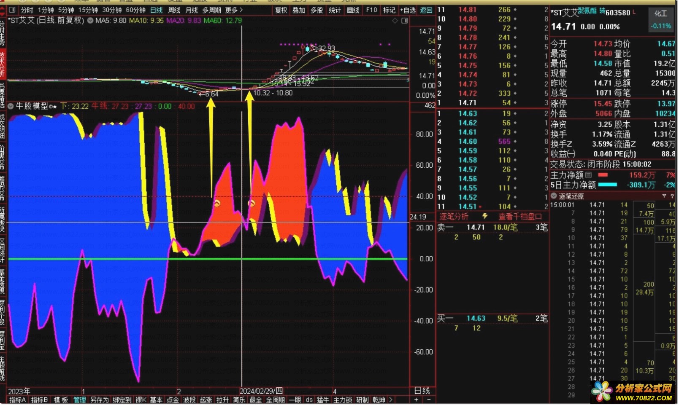Click the 涨停 price 15.45
Viewport: 679px width, 405px height.
602,104
